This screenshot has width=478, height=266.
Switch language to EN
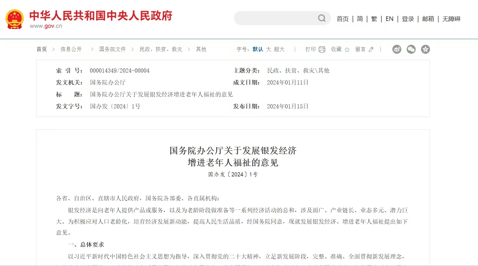pos(389,19)
